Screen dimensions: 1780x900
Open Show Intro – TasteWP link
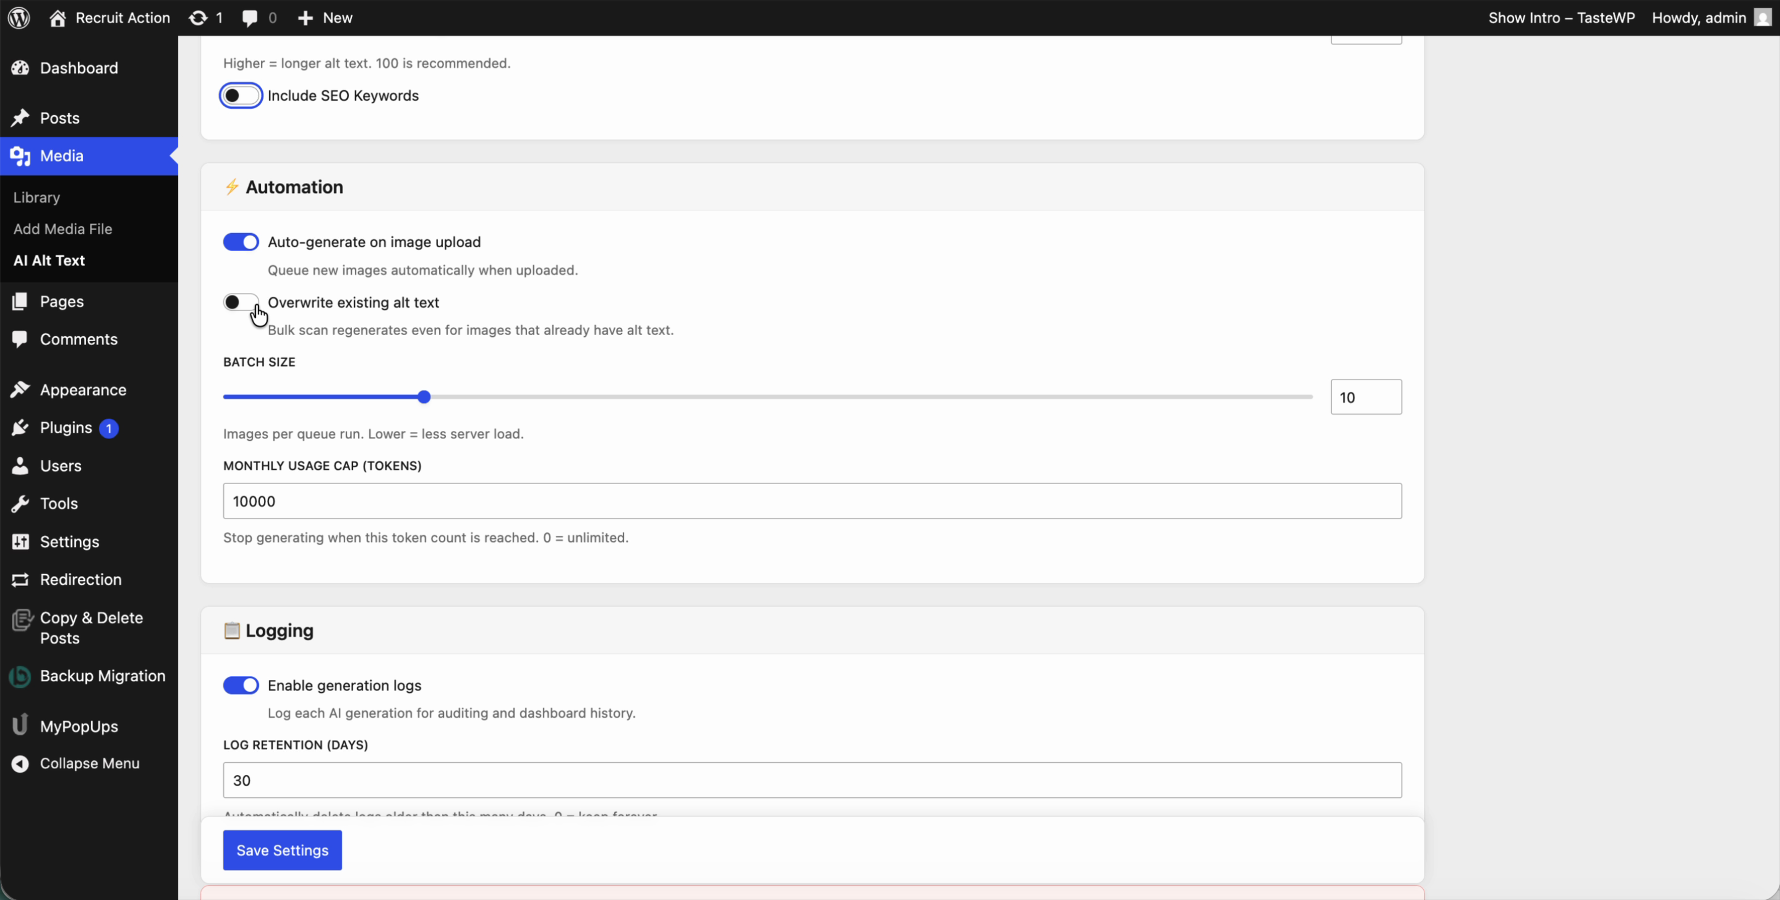coord(1561,17)
